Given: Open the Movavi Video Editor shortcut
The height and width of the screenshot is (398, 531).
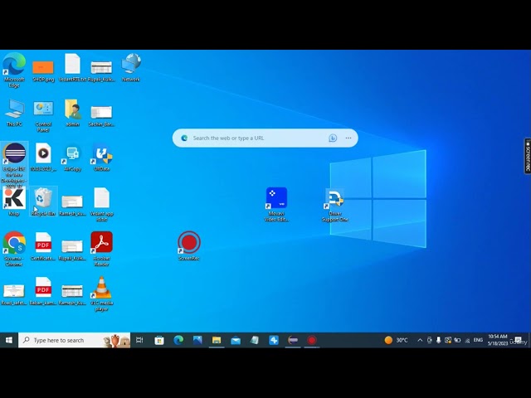Looking at the screenshot, I should click(276, 198).
